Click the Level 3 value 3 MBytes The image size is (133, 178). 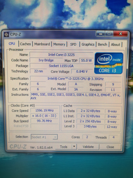pos(90,126)
